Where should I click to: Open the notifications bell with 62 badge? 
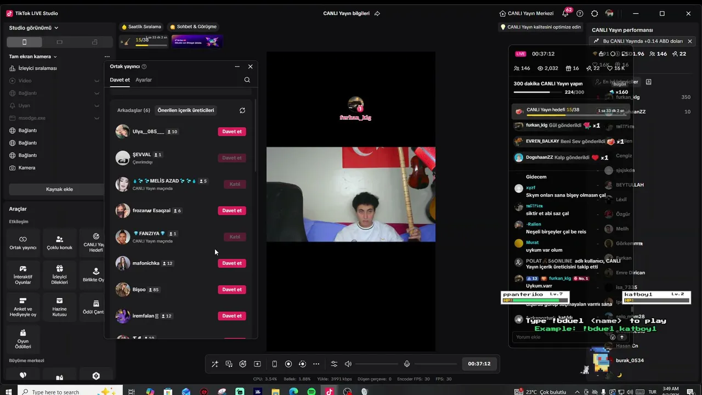click(566, 13)
